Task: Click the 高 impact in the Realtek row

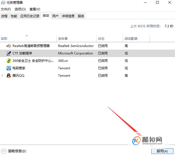Action: click(x=126, y=46)
